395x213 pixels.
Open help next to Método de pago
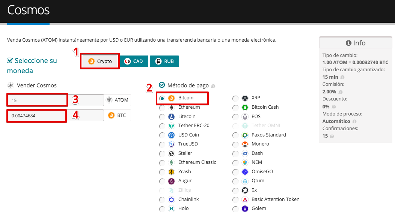click(x=213, y=86)
